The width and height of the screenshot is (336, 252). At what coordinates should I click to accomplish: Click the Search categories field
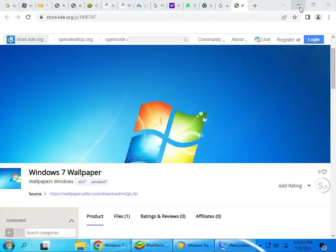[50, 233]
